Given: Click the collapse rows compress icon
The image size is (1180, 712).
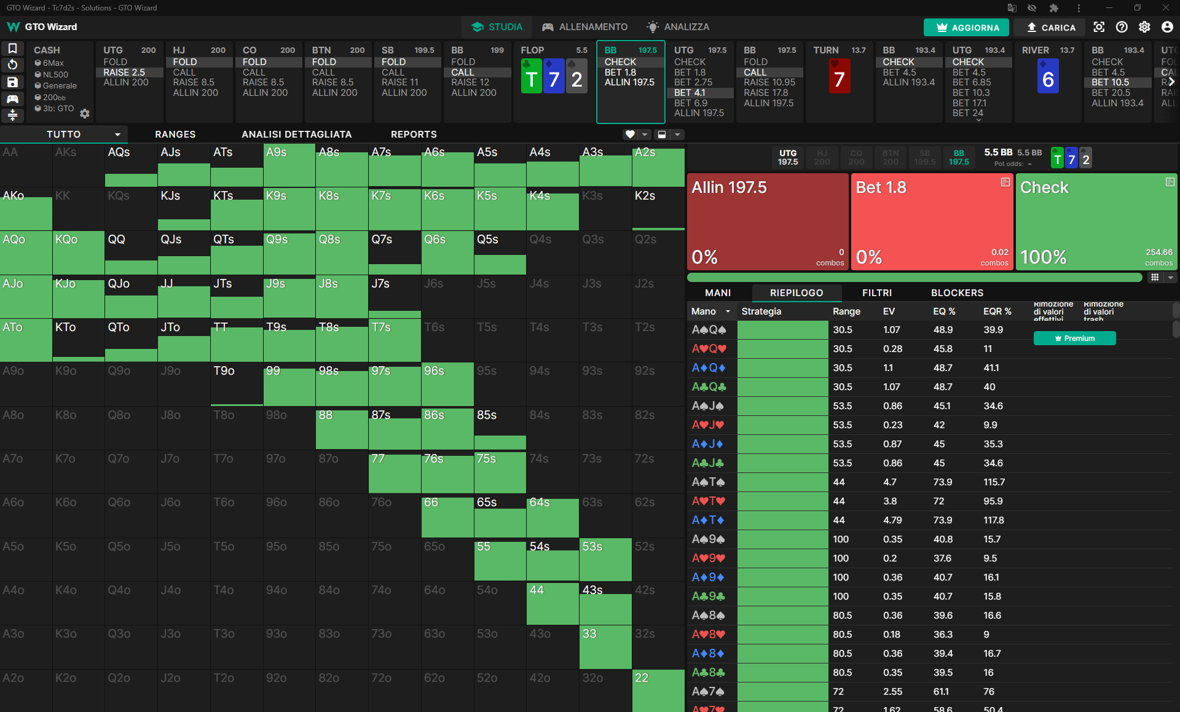Looking at the screenshot, I should [12, 115].
